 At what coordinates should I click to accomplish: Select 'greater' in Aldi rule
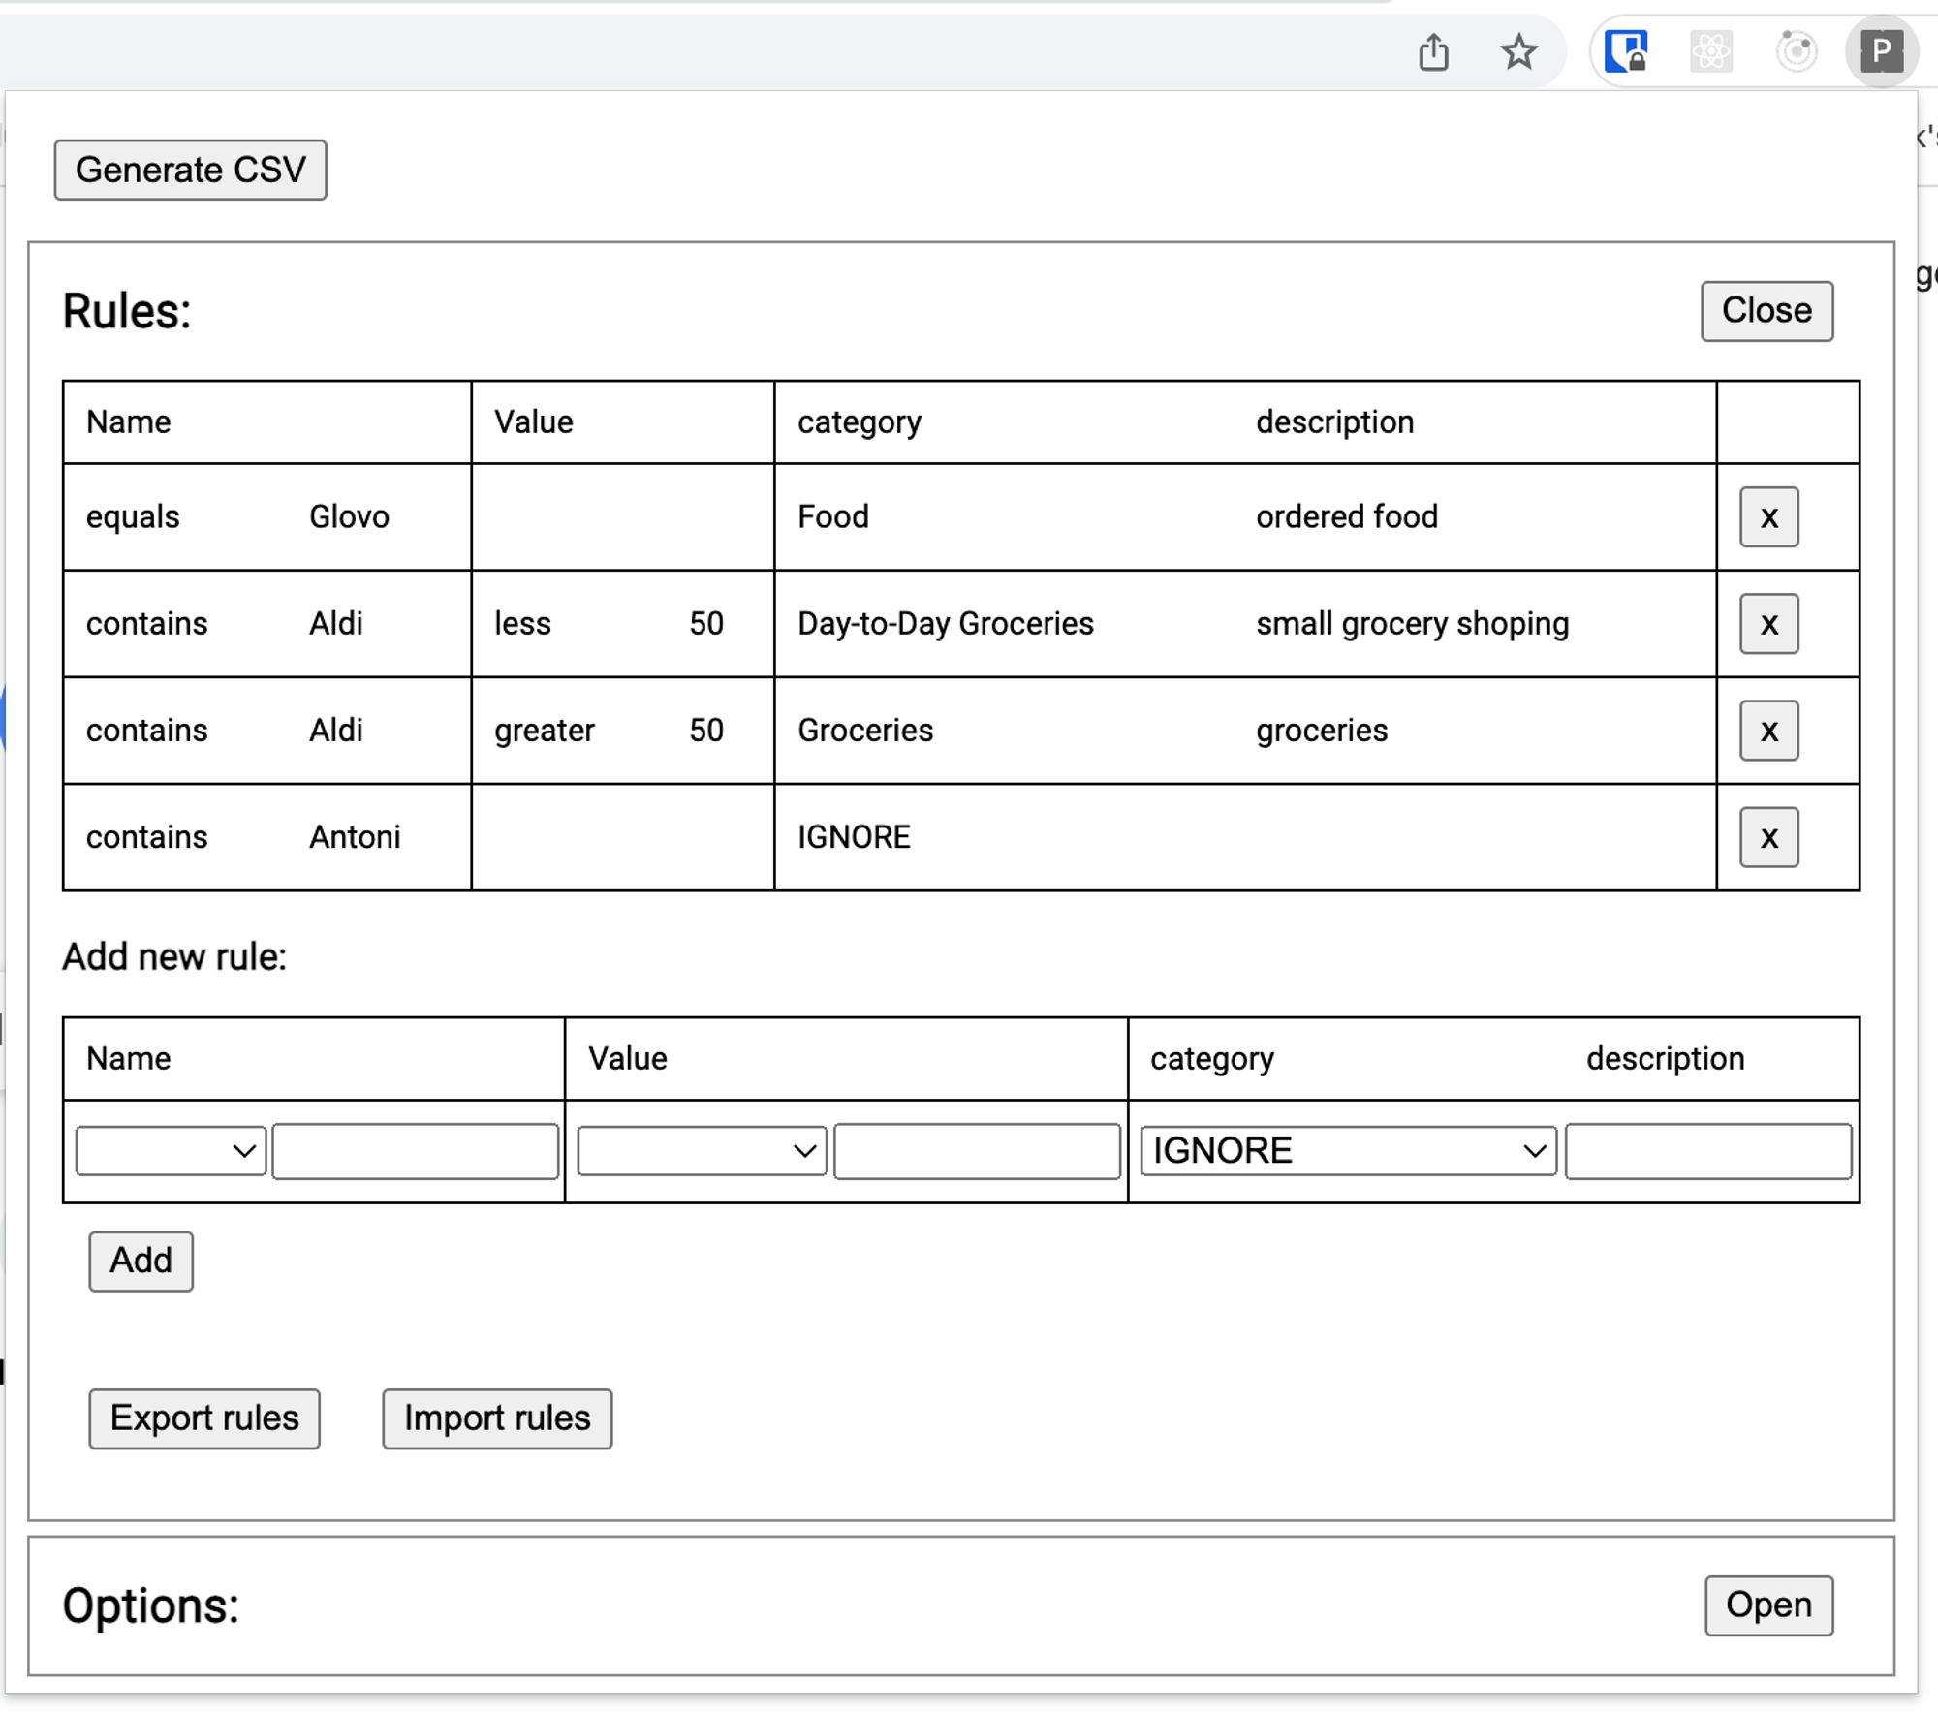(544, 731)
